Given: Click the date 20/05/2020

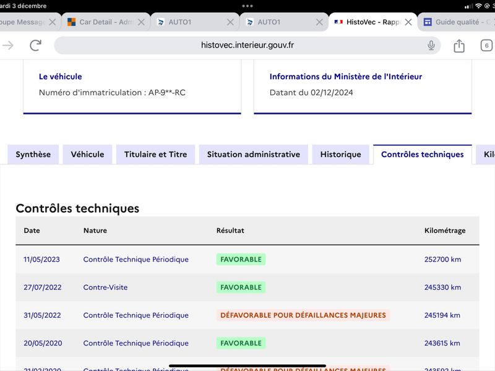Looking at the screenshot, I should click(x=43, y=343).
